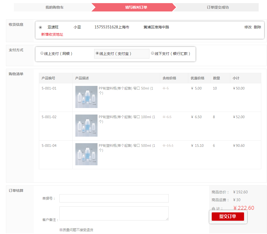The height and width of the screenshot is (234, 267).
Task: Open product image for item 5-001-04
Action: pyautogui.click(x=86, y=154)
